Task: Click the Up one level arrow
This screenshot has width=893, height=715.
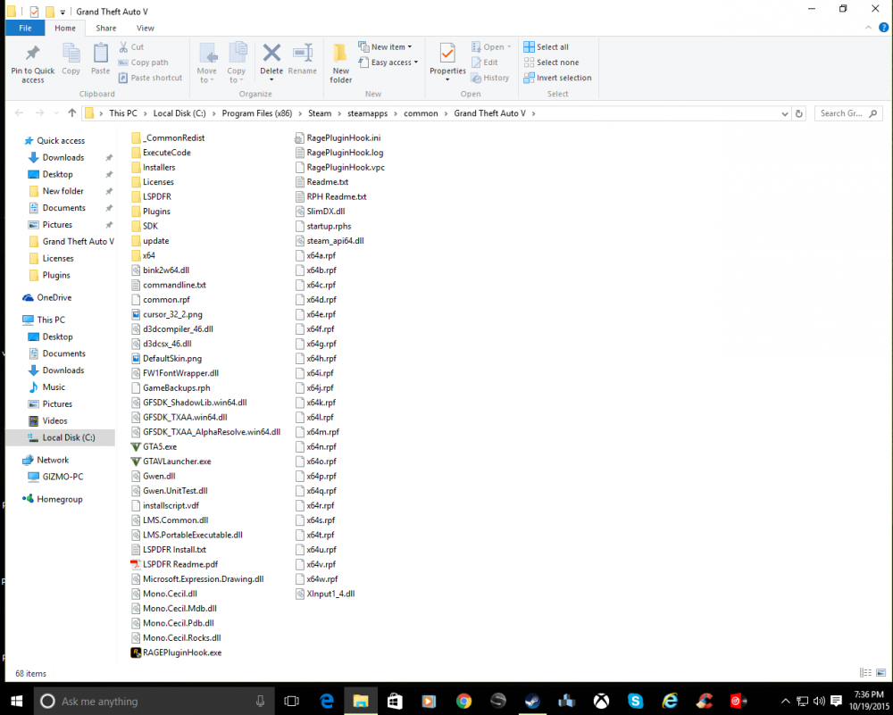Action: click(x=71, y=112)
